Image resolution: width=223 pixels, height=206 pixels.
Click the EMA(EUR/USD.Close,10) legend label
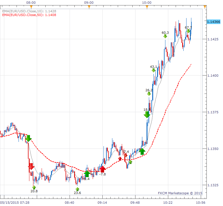[x=29, y=11]
